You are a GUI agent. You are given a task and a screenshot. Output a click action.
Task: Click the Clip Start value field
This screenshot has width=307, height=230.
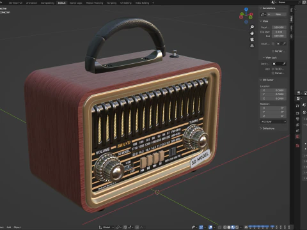pyautogui.click(x=279, y=32)
